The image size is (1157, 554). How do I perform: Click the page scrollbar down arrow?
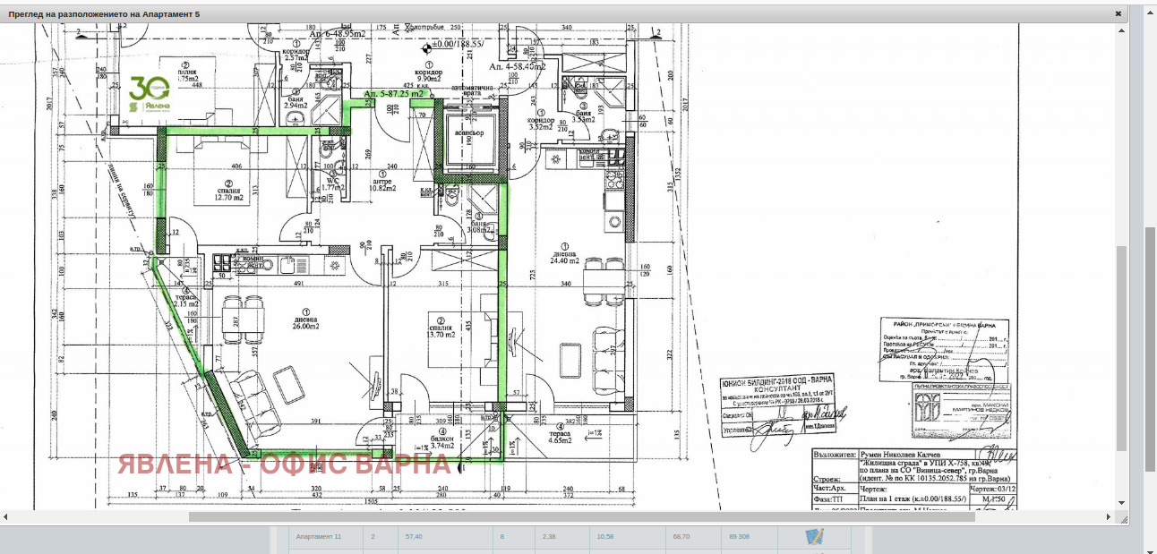(x=1149, y=548)
